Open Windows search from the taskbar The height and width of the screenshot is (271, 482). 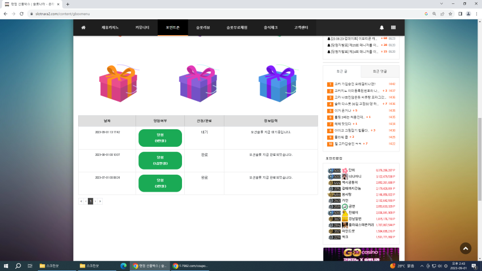pos(18,266)
